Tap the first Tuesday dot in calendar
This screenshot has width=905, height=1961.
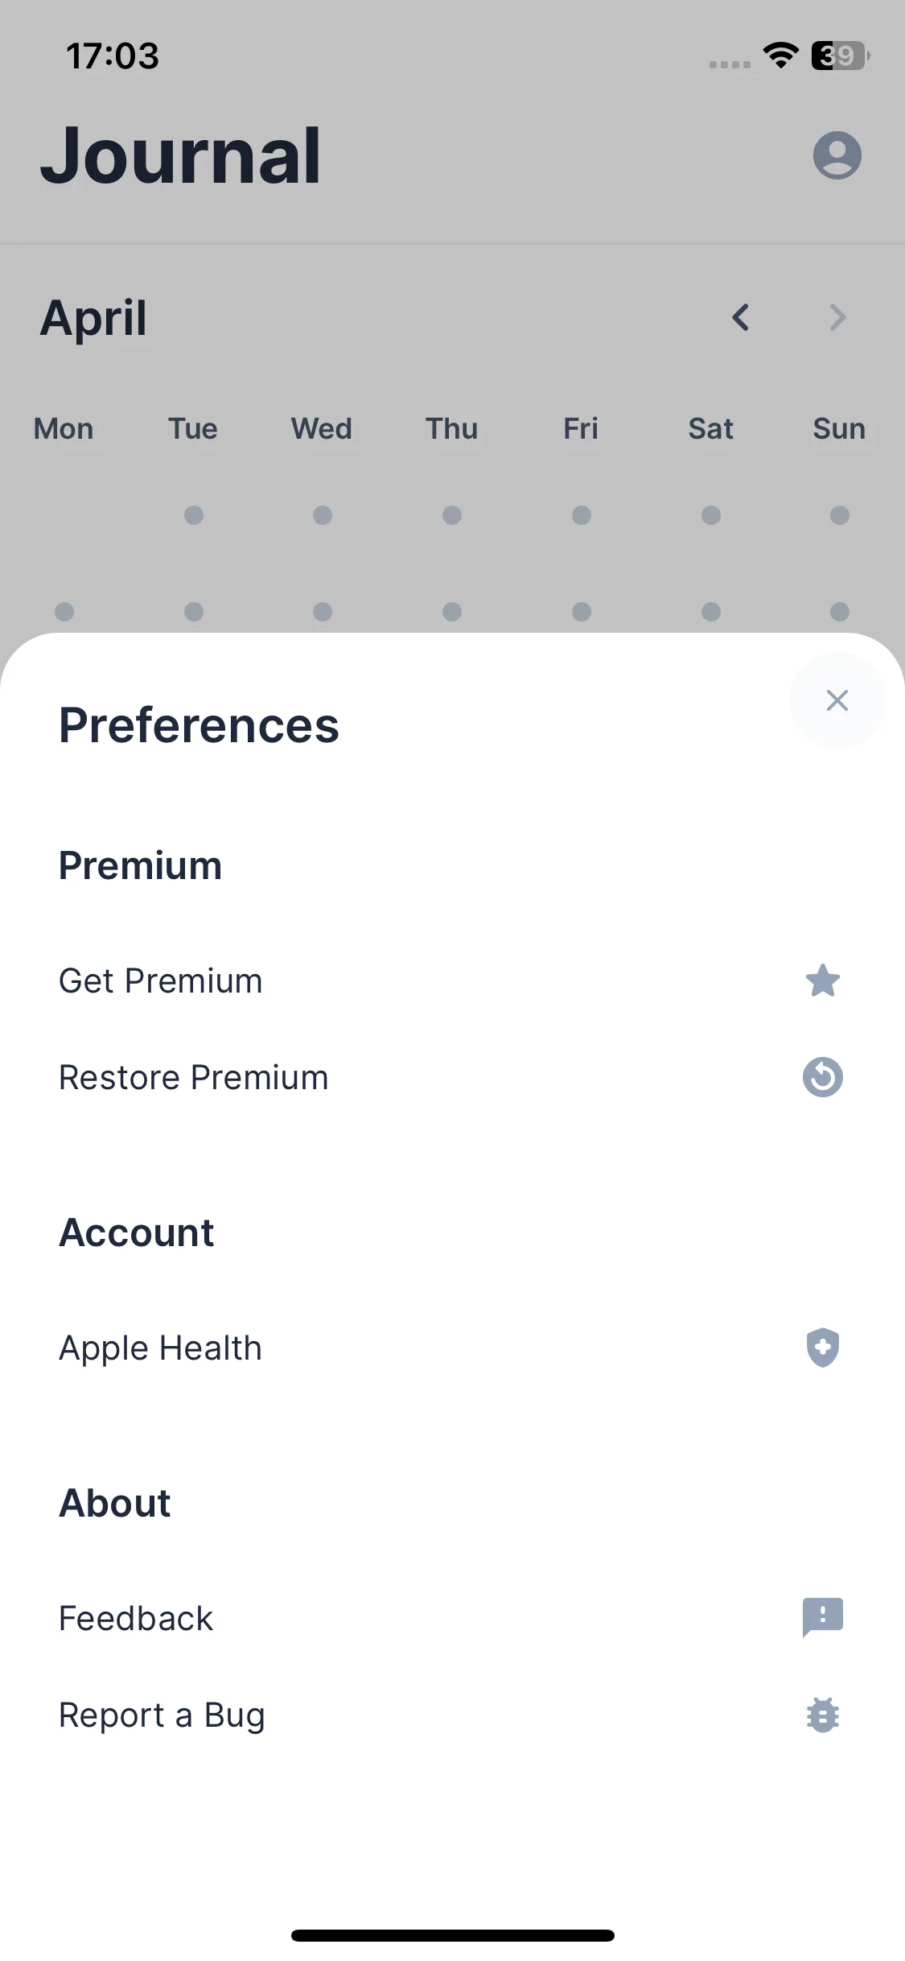(x=194, y=515)
